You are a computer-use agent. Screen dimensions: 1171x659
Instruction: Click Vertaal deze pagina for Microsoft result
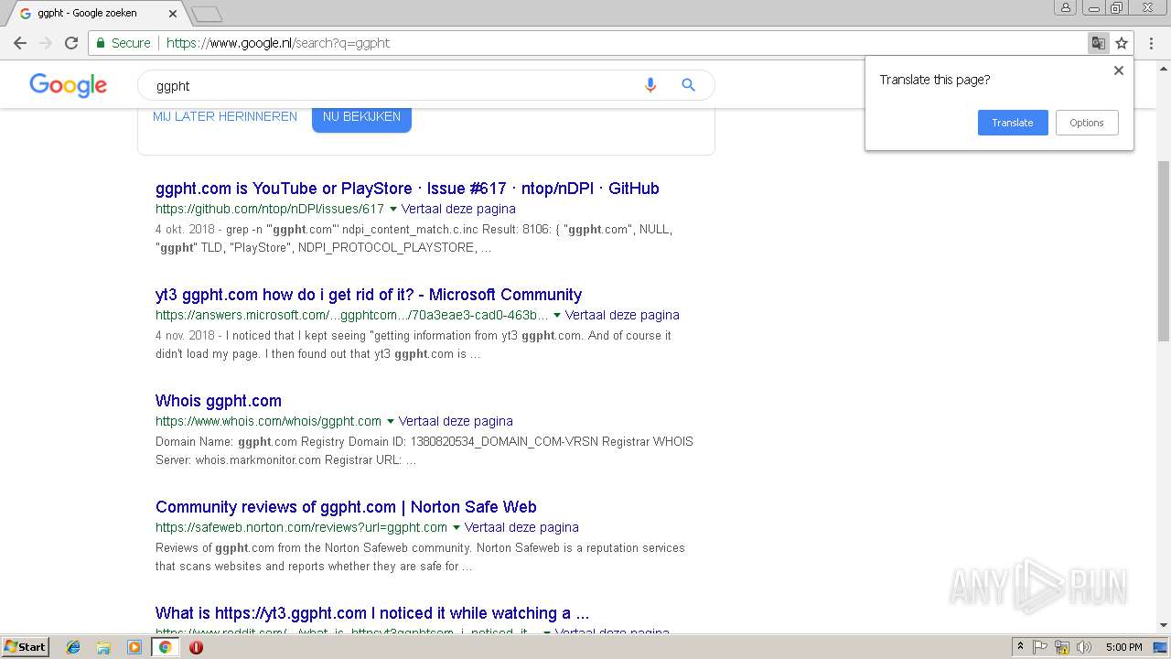[x=622, y=315]
